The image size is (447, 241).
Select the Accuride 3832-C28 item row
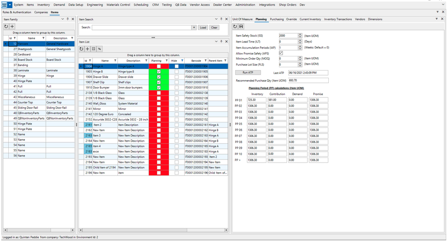point(153,119)
